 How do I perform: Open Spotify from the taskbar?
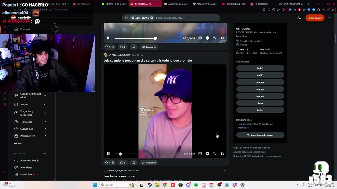(x=196, y=185)
